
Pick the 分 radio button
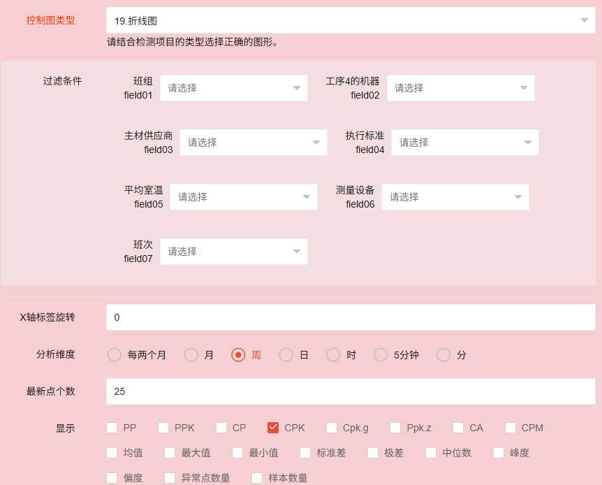tap(443, 355)
